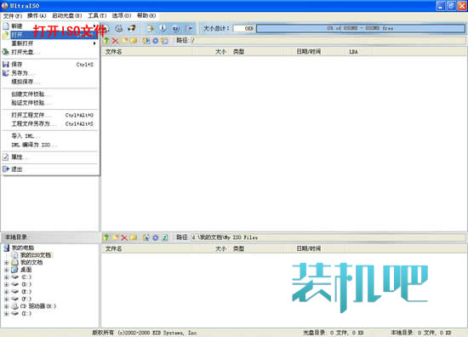
Task: Click the exit door icon in top toolbar
Action: click(x=189, y=28)
